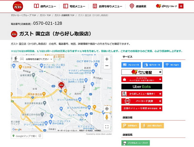The height and width of the screenshot is (147, 194).
Task: Open the 店内メニュー menu
Action: click(45, 6)
